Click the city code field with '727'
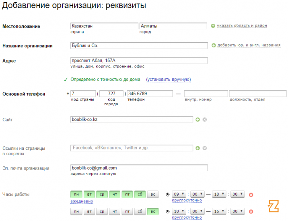 (x=111, y=94)
